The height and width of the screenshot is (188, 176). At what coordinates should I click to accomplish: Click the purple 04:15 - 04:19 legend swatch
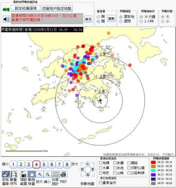pos(153,175)
